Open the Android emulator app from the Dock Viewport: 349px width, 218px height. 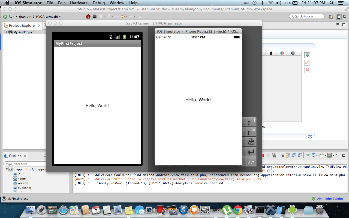[292, 210]
